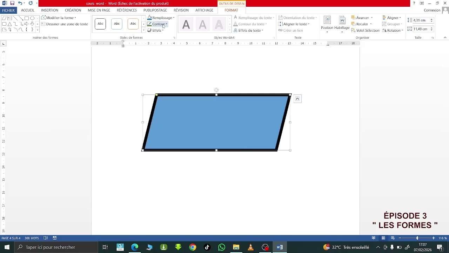Open Google Chrome from the taskbar

(193, 247)
